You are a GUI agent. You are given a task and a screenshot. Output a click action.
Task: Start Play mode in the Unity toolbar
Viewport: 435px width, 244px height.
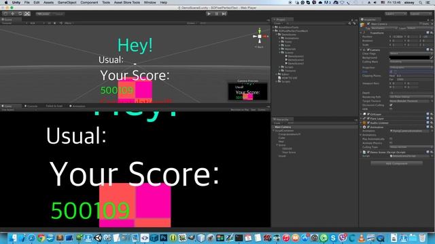pyautogui.click(x=209, y=14)
